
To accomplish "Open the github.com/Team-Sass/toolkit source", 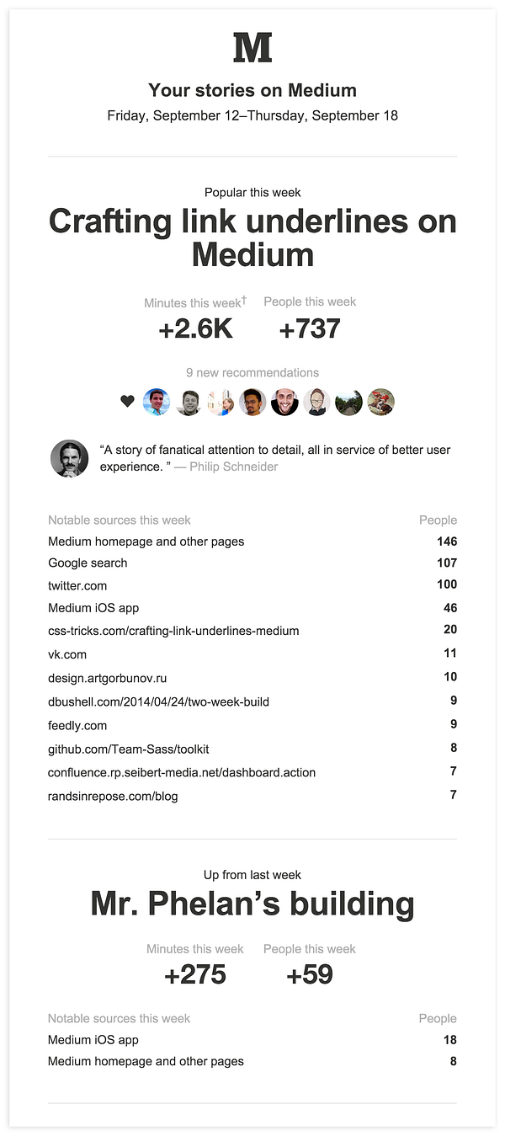I will (128, 749).
